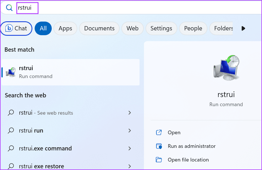Click the Open external-link icon

coord(159,132)
